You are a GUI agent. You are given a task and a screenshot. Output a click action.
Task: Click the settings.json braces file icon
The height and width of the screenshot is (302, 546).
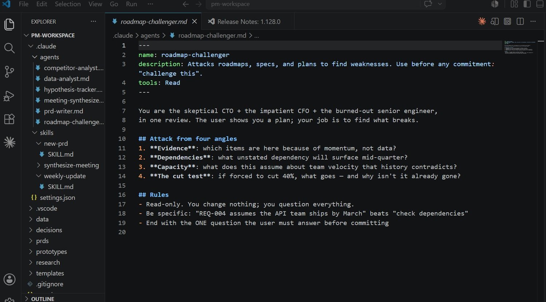point(34,198)
